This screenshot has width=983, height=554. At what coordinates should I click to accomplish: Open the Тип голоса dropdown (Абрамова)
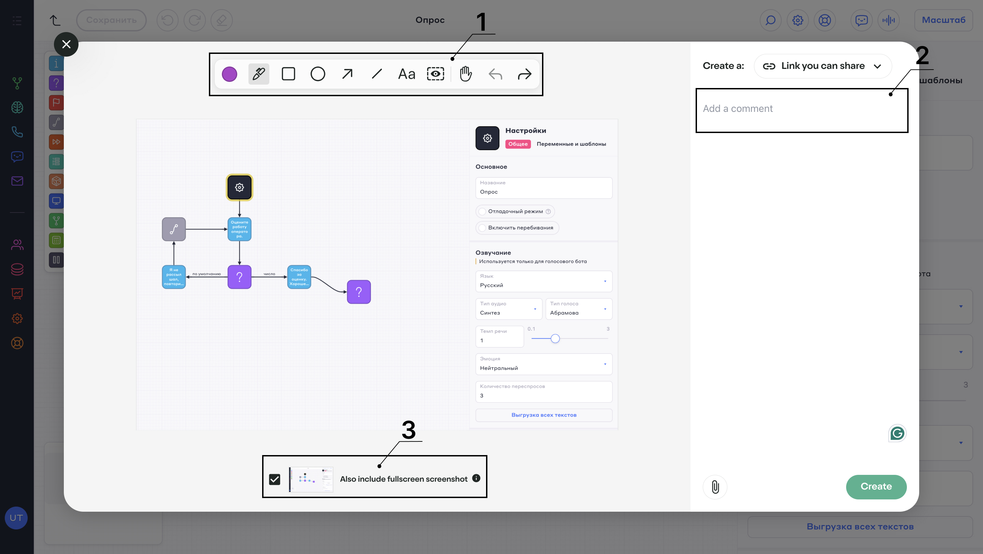(x=579, y=308)
